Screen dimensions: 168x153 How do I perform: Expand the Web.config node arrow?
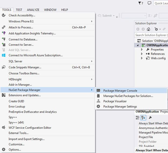coord(142,58)
